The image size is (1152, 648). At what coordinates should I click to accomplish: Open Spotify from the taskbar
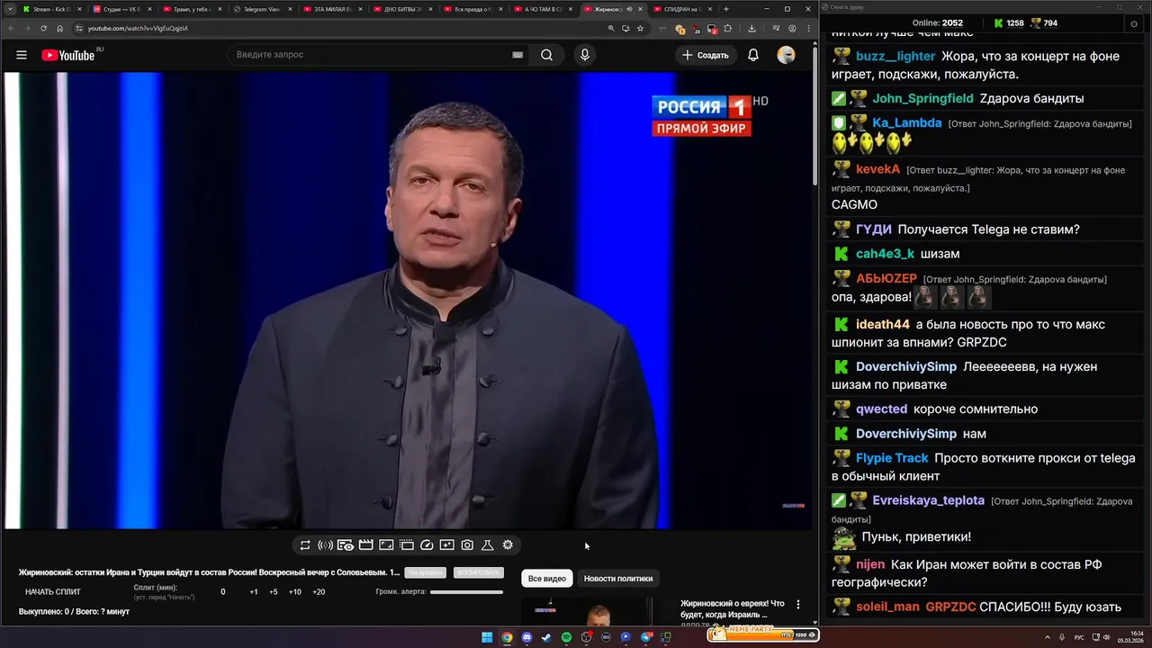click(x=566, y=637)
